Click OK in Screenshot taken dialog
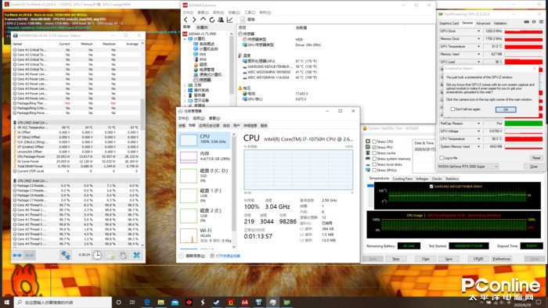This screenshot has width=548, height=308. click(506, 109)
